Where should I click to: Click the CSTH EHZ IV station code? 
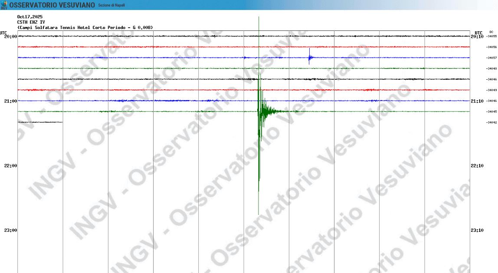[31, 22]
